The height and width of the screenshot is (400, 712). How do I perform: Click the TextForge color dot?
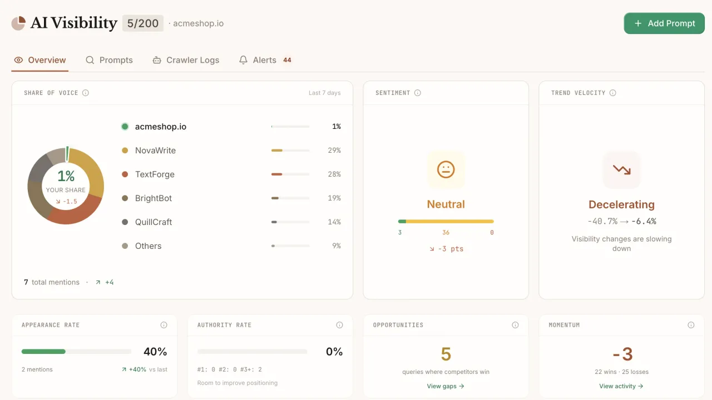(125, 174)
